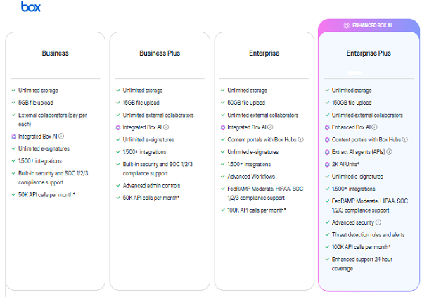
Task: Show info for Enterprise Content portals with Box Hubs
Action: point(301,139)
